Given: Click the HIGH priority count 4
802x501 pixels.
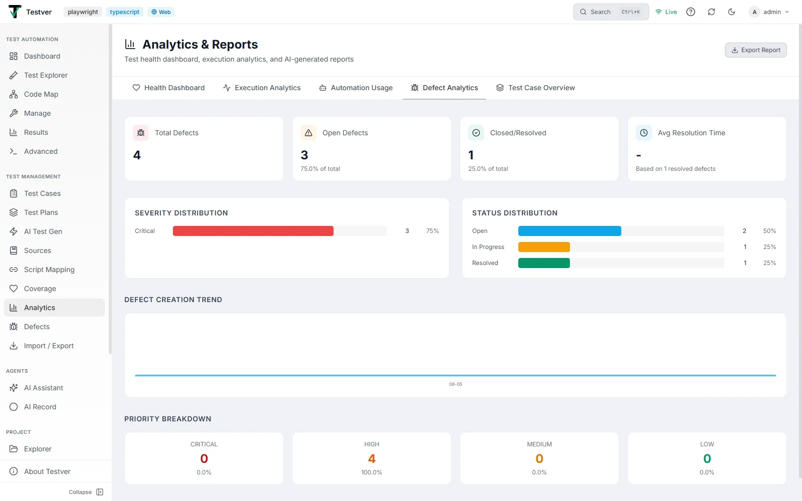Looking at the screenshot, I should (x=372, y=458).
